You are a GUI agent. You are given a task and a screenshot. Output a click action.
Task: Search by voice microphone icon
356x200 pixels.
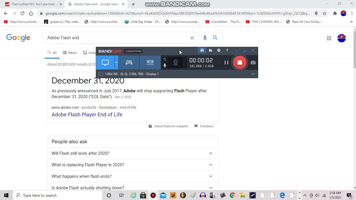205,38
